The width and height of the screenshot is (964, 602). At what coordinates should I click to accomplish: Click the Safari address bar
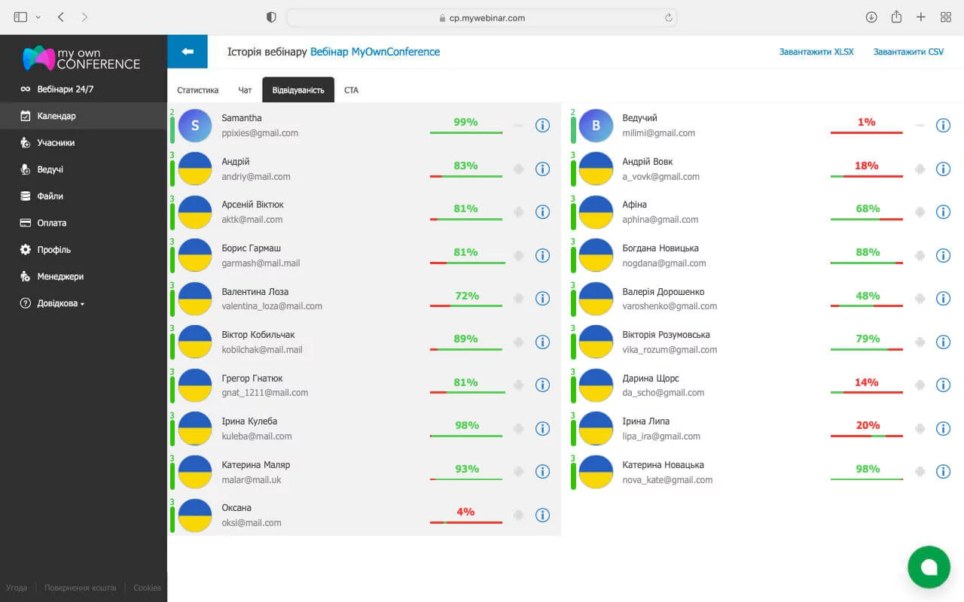(481, 17)
